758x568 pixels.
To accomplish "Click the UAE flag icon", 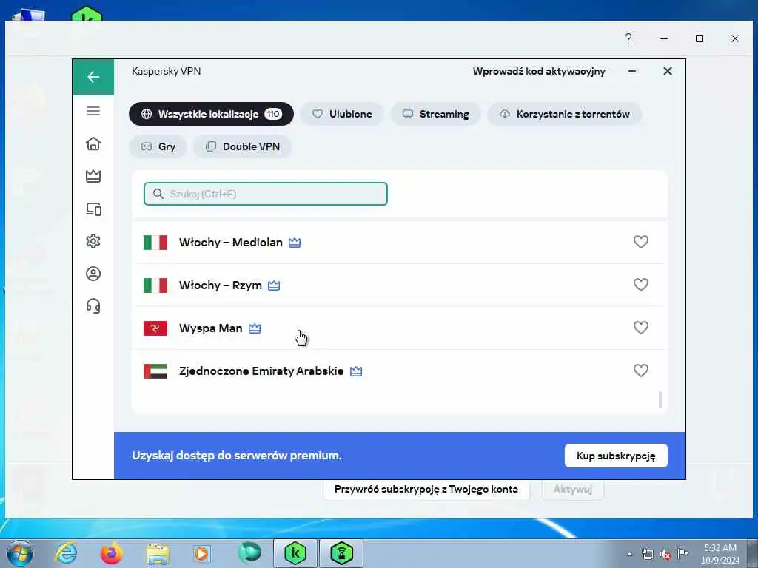I will click(155, 371).
